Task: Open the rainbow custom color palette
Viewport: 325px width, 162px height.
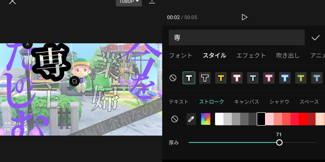Action: [206, 119]
